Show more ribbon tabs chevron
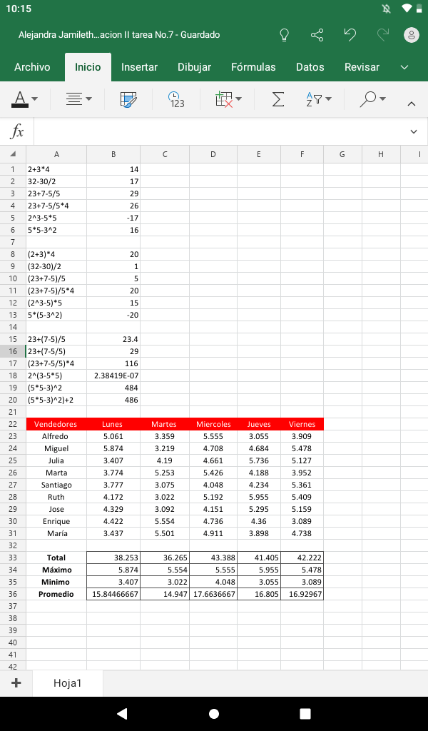 point(404,67)
